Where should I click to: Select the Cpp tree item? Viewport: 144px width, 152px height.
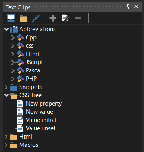(31, 38)
